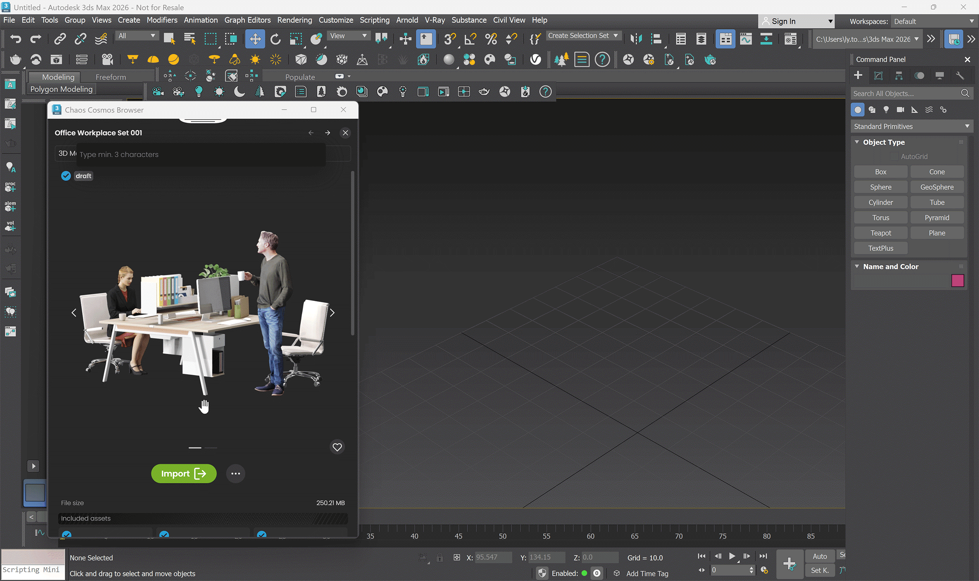Open the V-Ray menu
Viewport: 979px width, 581px height.
click(x=434, y=20)
